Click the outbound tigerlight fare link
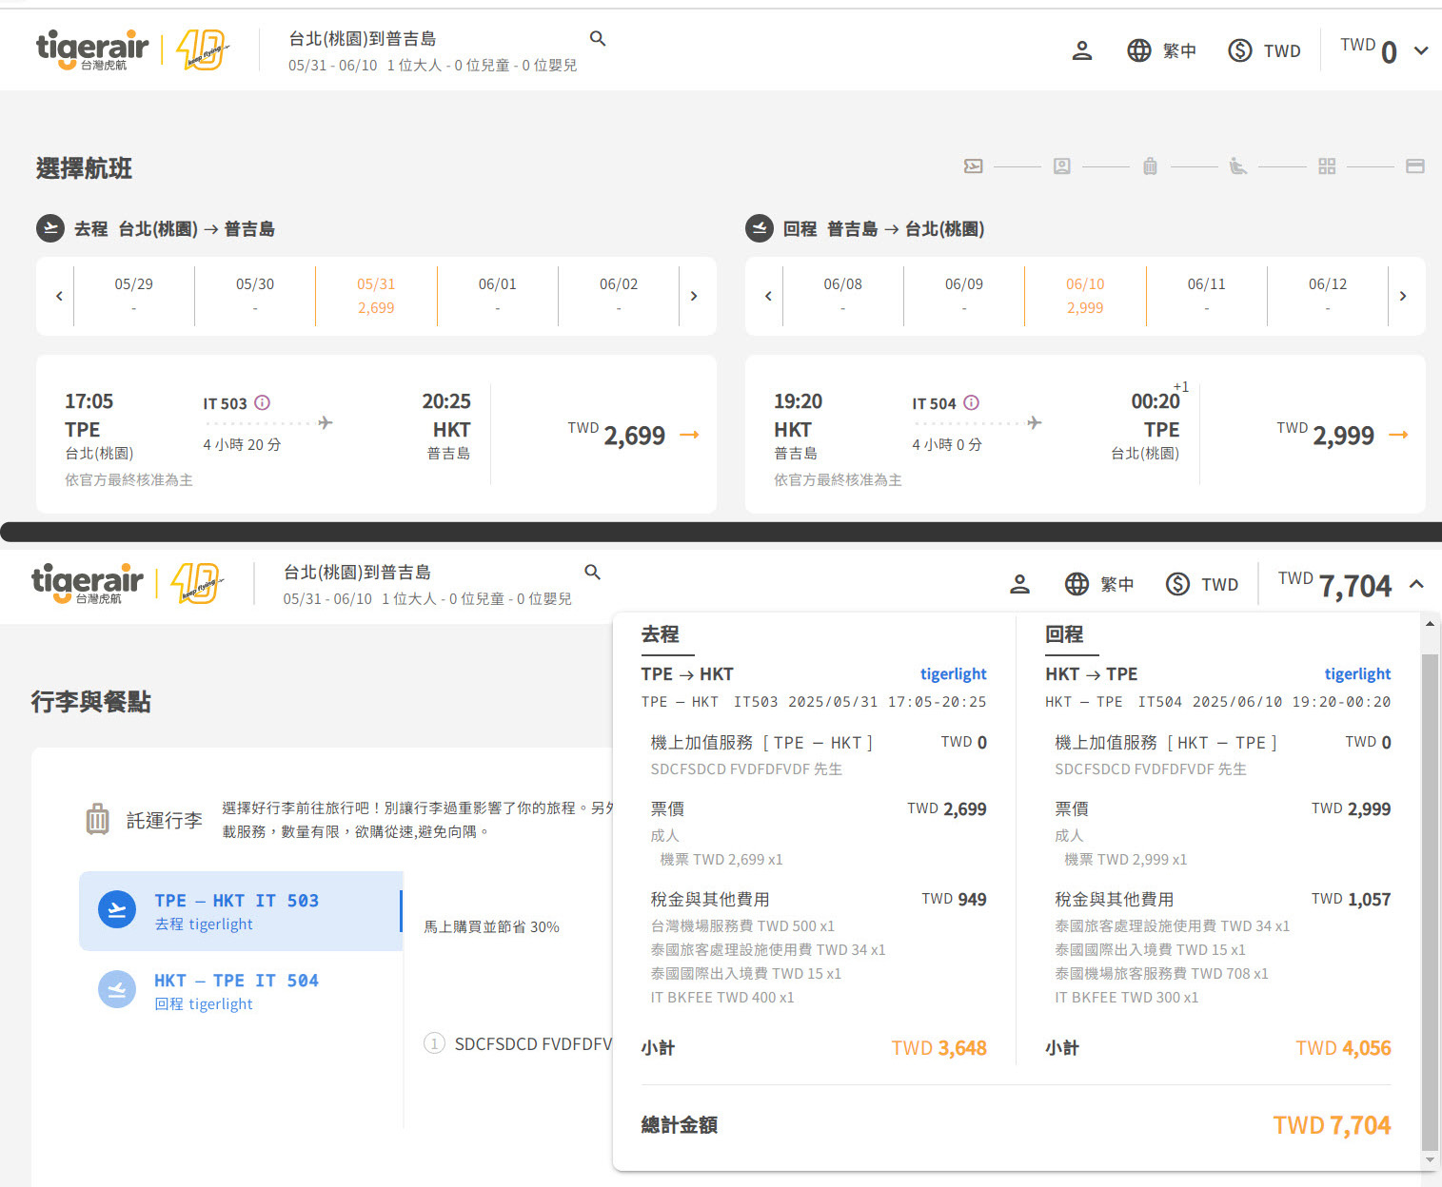The height and width of the screenshot is (1187, 1442). pos(953,673)
